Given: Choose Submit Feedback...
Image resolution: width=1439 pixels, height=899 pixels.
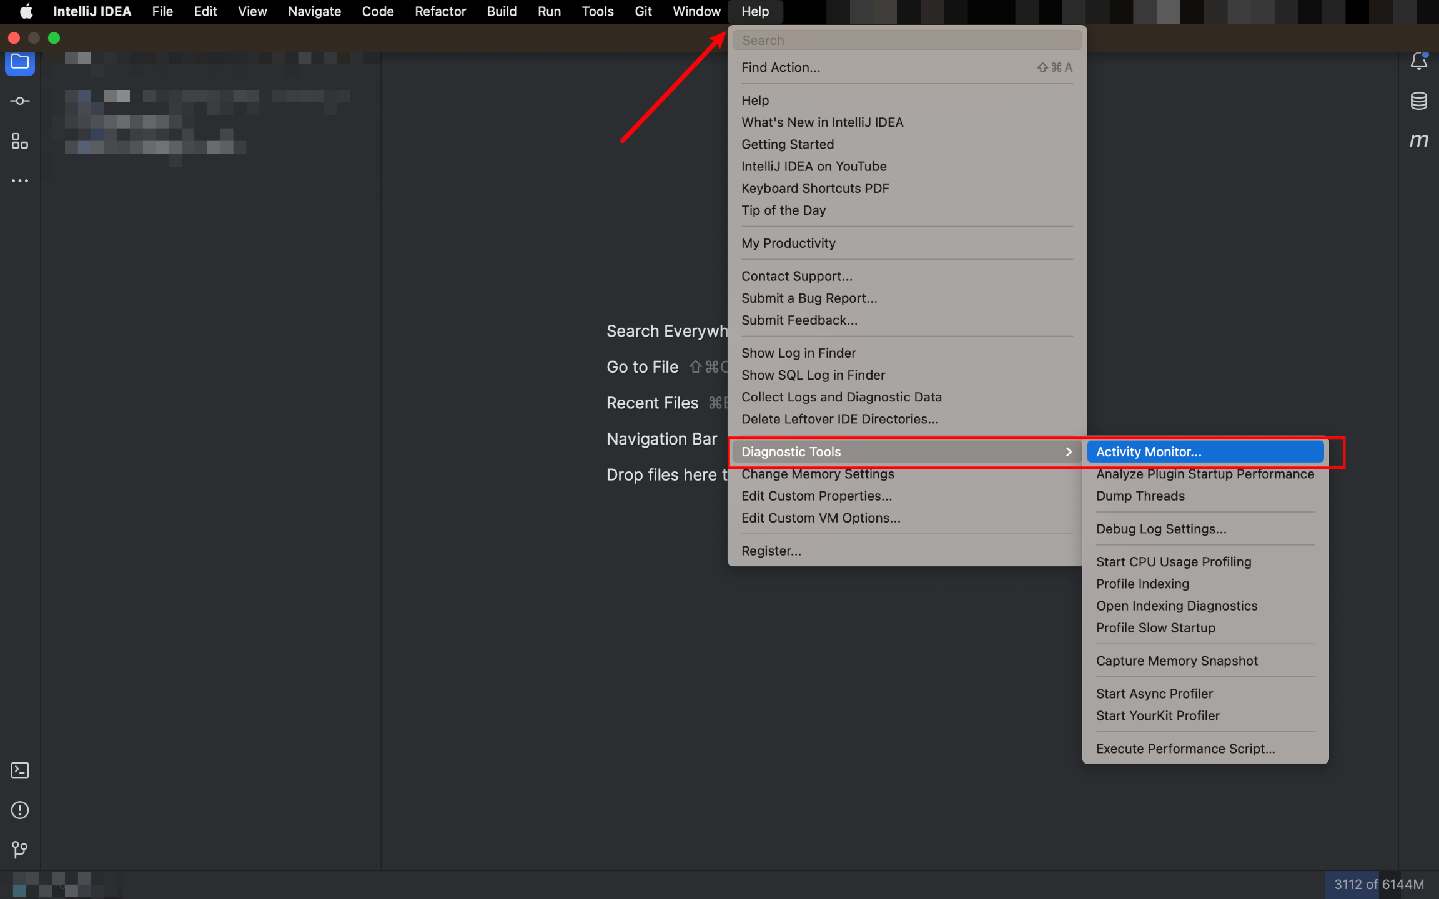Looking at the screenshot, I should [x=907, y=320].
